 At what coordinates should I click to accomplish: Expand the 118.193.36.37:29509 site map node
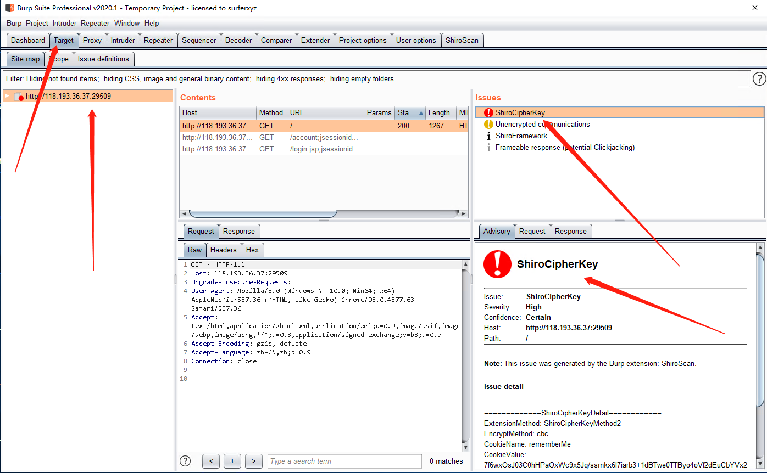[7, 95]
